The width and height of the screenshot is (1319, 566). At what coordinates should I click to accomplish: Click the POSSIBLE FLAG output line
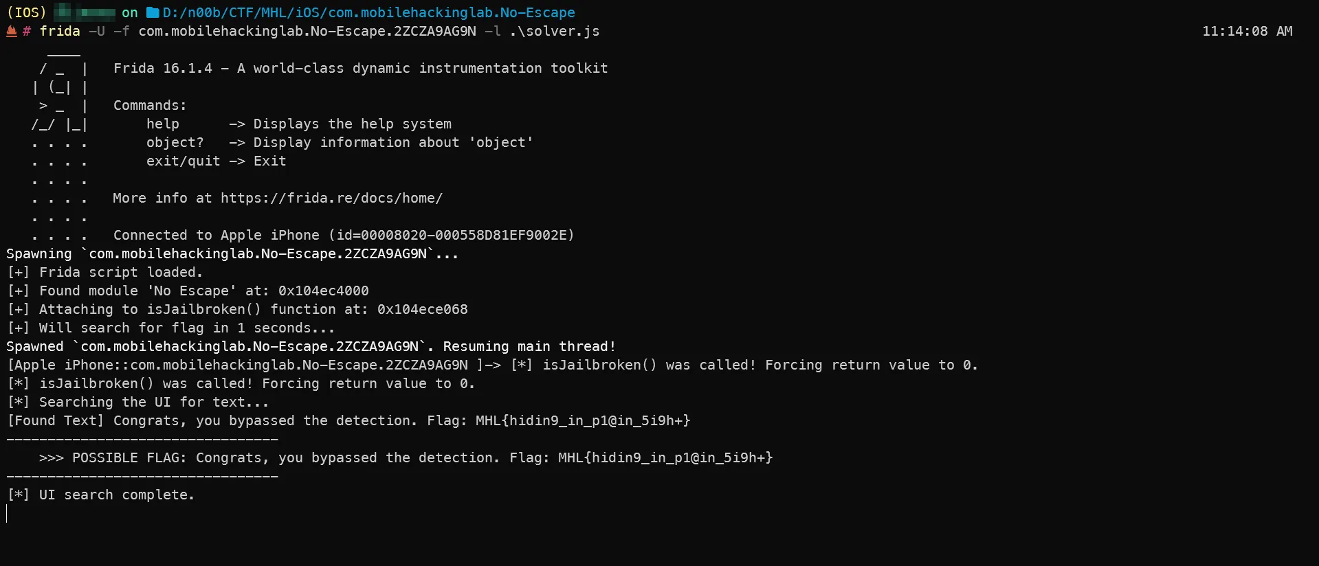(x=406, y=457)
